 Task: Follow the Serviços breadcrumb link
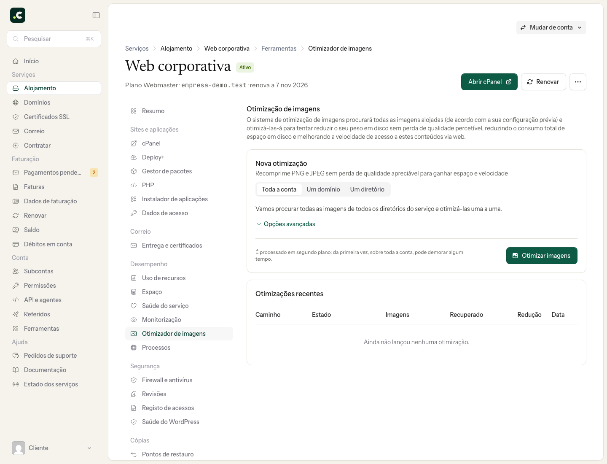coord(137,49)
